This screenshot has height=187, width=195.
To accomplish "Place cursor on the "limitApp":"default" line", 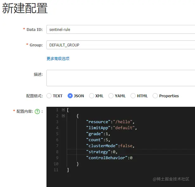I will 112,128.
